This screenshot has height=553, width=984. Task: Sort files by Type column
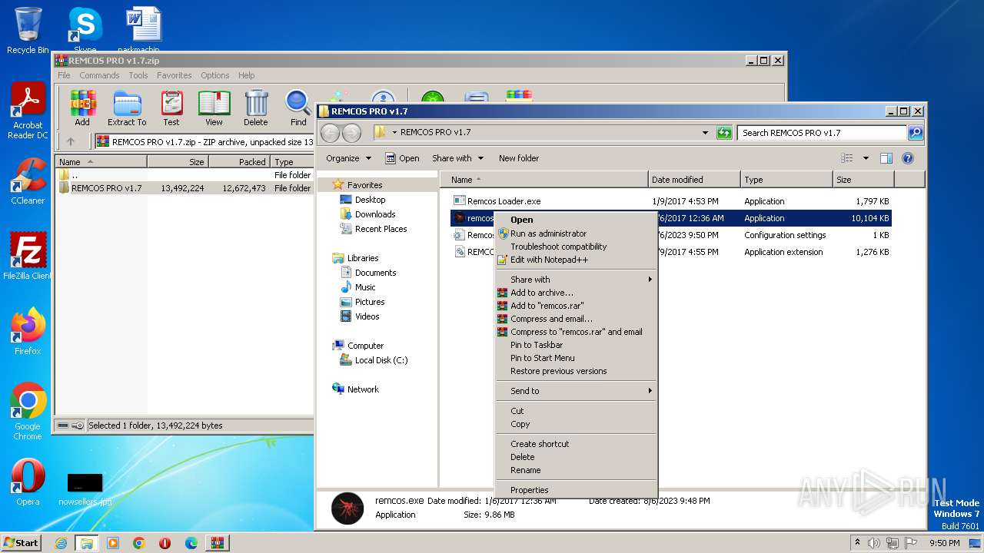pyautogui.click(x=786, y=180)
